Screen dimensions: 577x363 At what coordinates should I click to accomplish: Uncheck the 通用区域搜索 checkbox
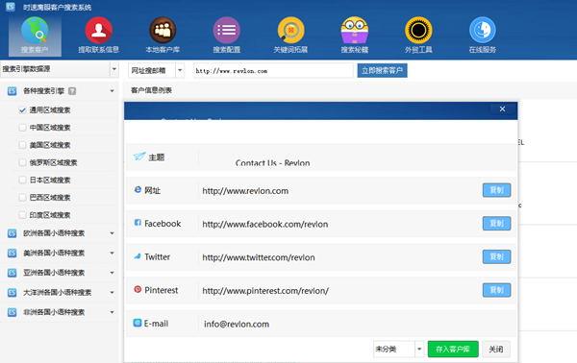pos(22,109)
